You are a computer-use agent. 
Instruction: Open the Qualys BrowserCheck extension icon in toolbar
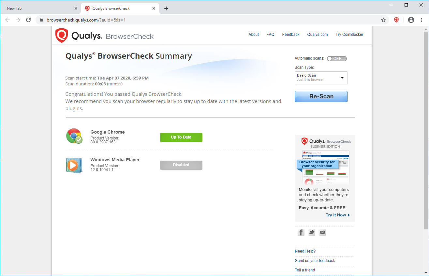(x=396, y=20)
